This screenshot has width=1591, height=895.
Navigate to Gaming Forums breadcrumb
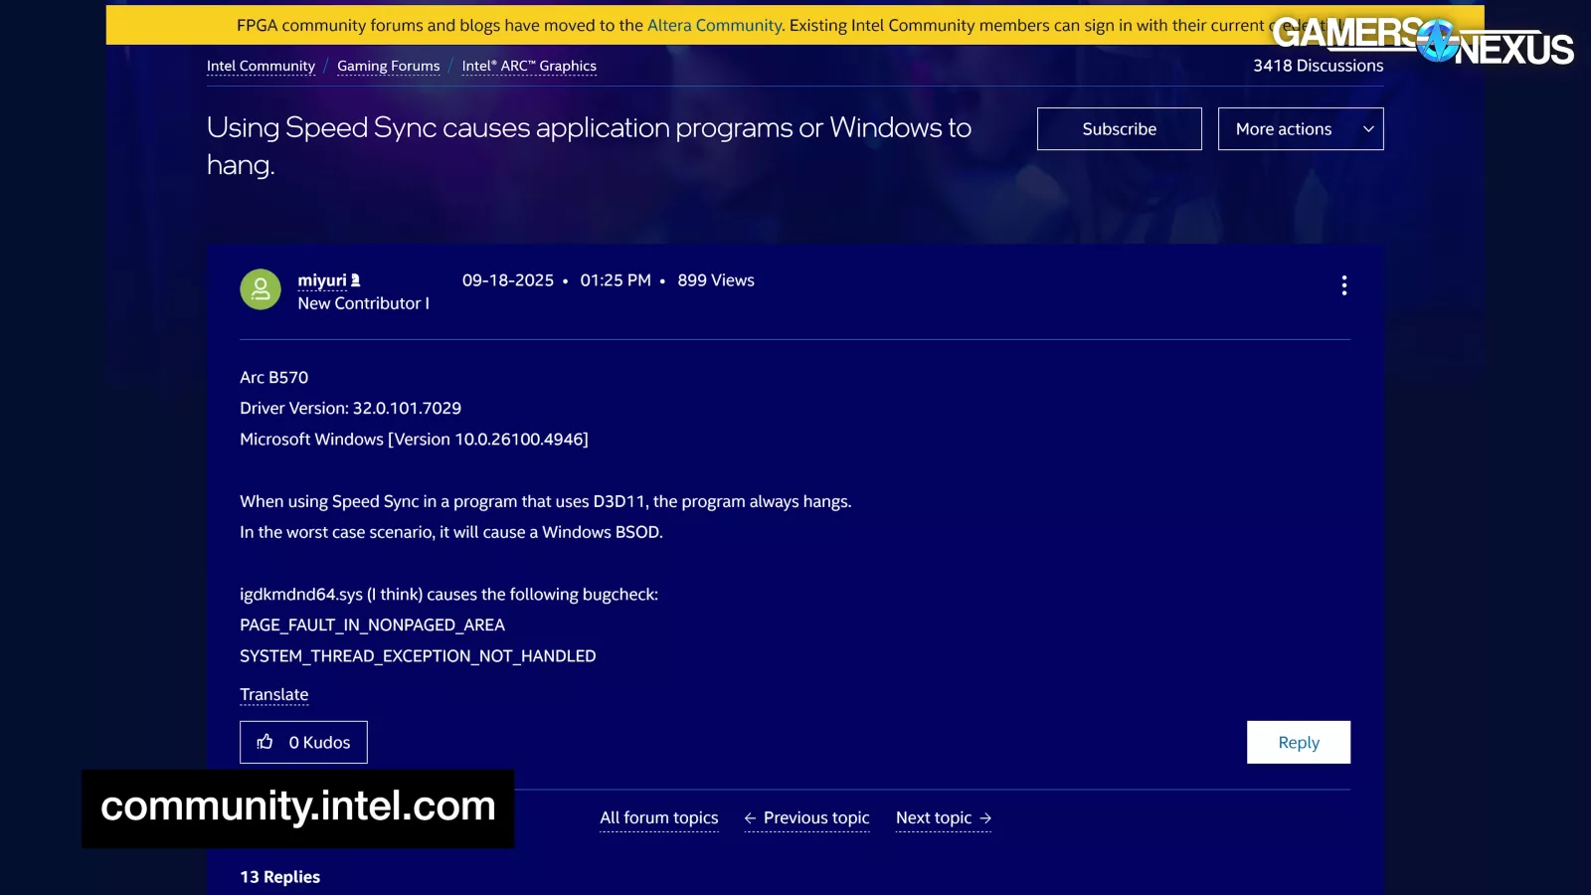(x=388, y=67)
